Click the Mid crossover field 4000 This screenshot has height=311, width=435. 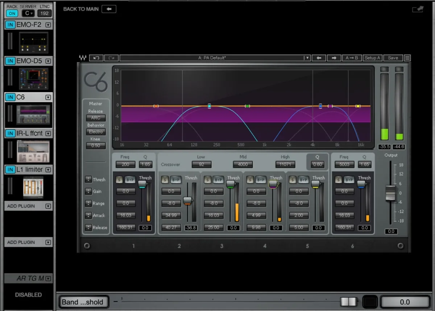coord(243,164)
